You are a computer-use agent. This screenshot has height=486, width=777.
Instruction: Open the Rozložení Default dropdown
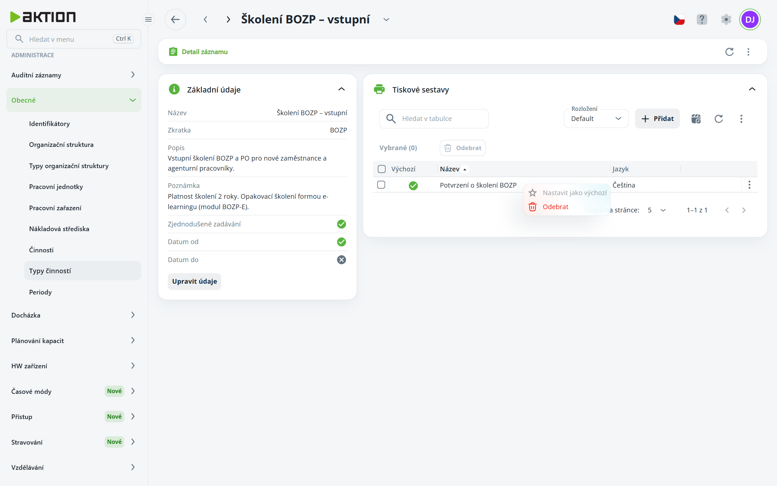click(596, 119)
